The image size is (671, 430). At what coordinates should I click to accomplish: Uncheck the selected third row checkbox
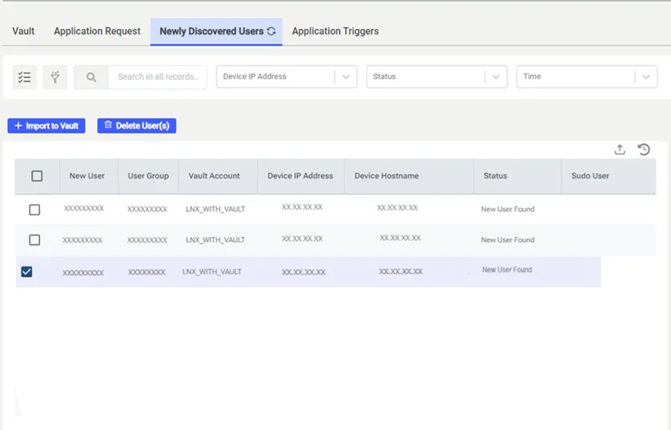26,272
